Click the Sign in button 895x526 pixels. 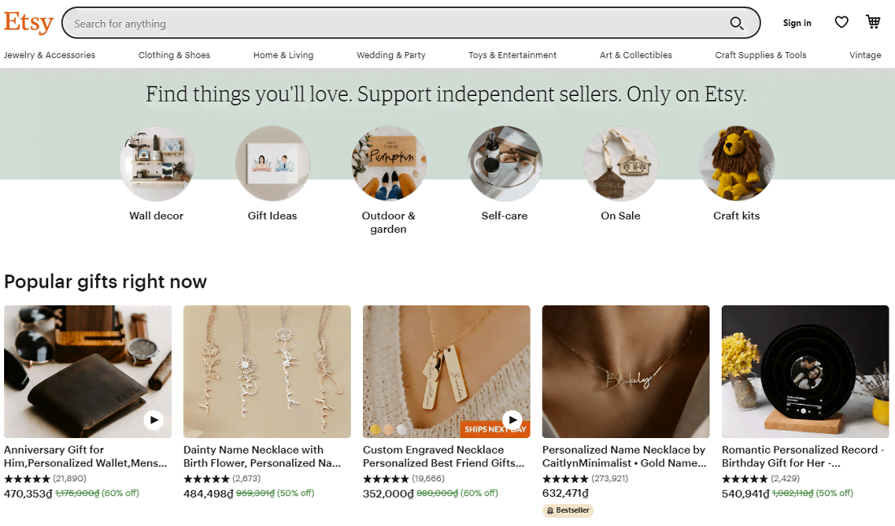point(797,23)
